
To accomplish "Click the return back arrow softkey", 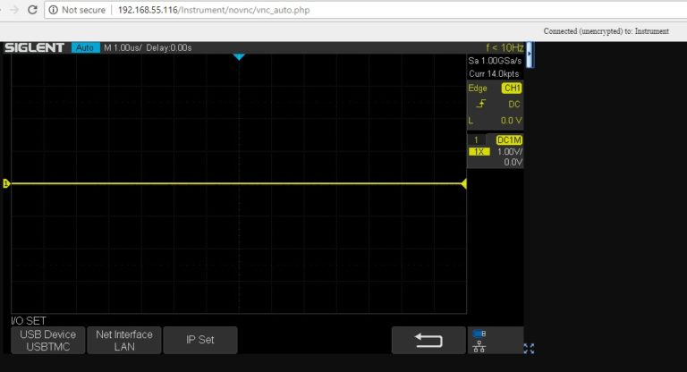I will 428,340.
